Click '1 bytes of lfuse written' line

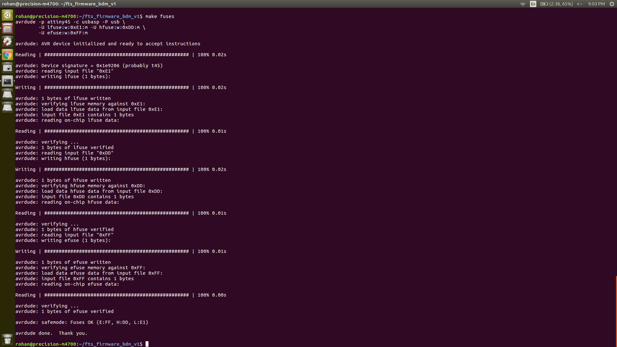(63, 98)
